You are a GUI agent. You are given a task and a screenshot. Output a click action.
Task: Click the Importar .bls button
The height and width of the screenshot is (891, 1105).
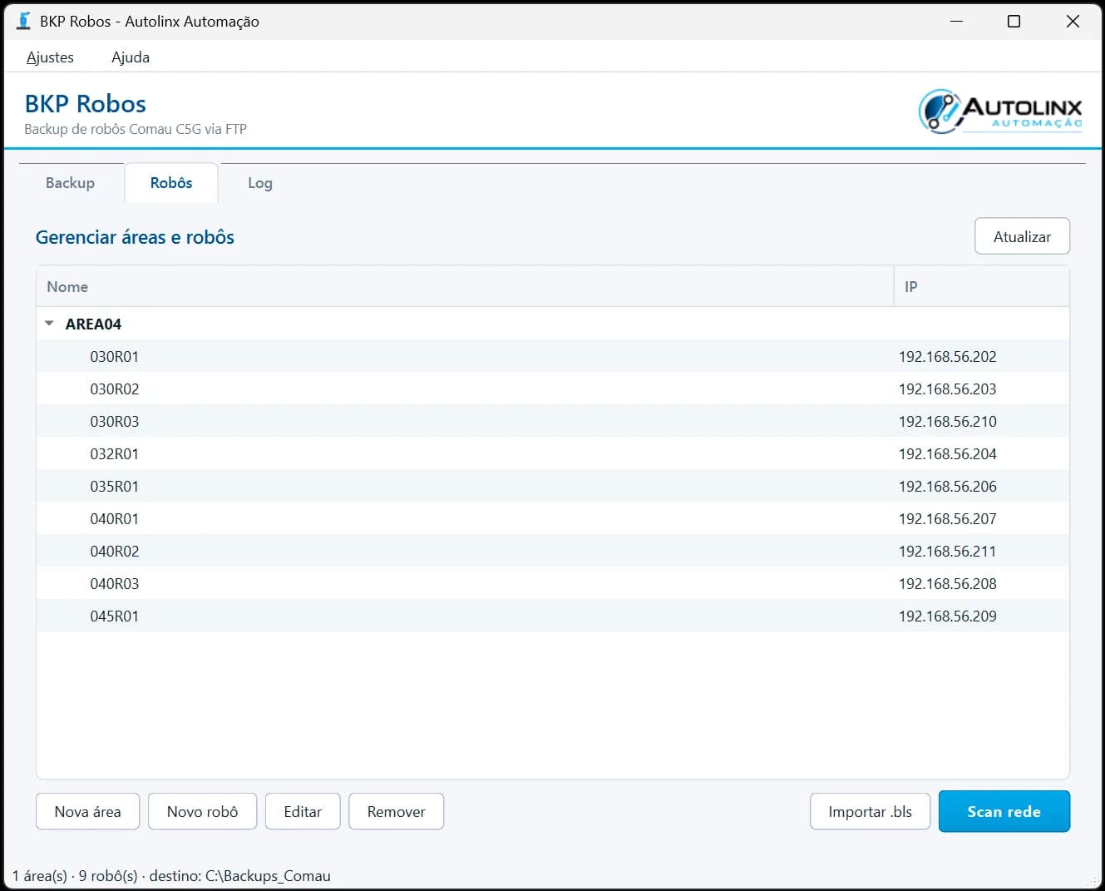870,811
